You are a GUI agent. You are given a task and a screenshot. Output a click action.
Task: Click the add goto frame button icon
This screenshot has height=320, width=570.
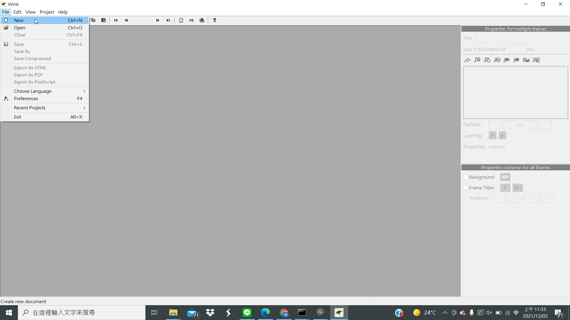536,60
